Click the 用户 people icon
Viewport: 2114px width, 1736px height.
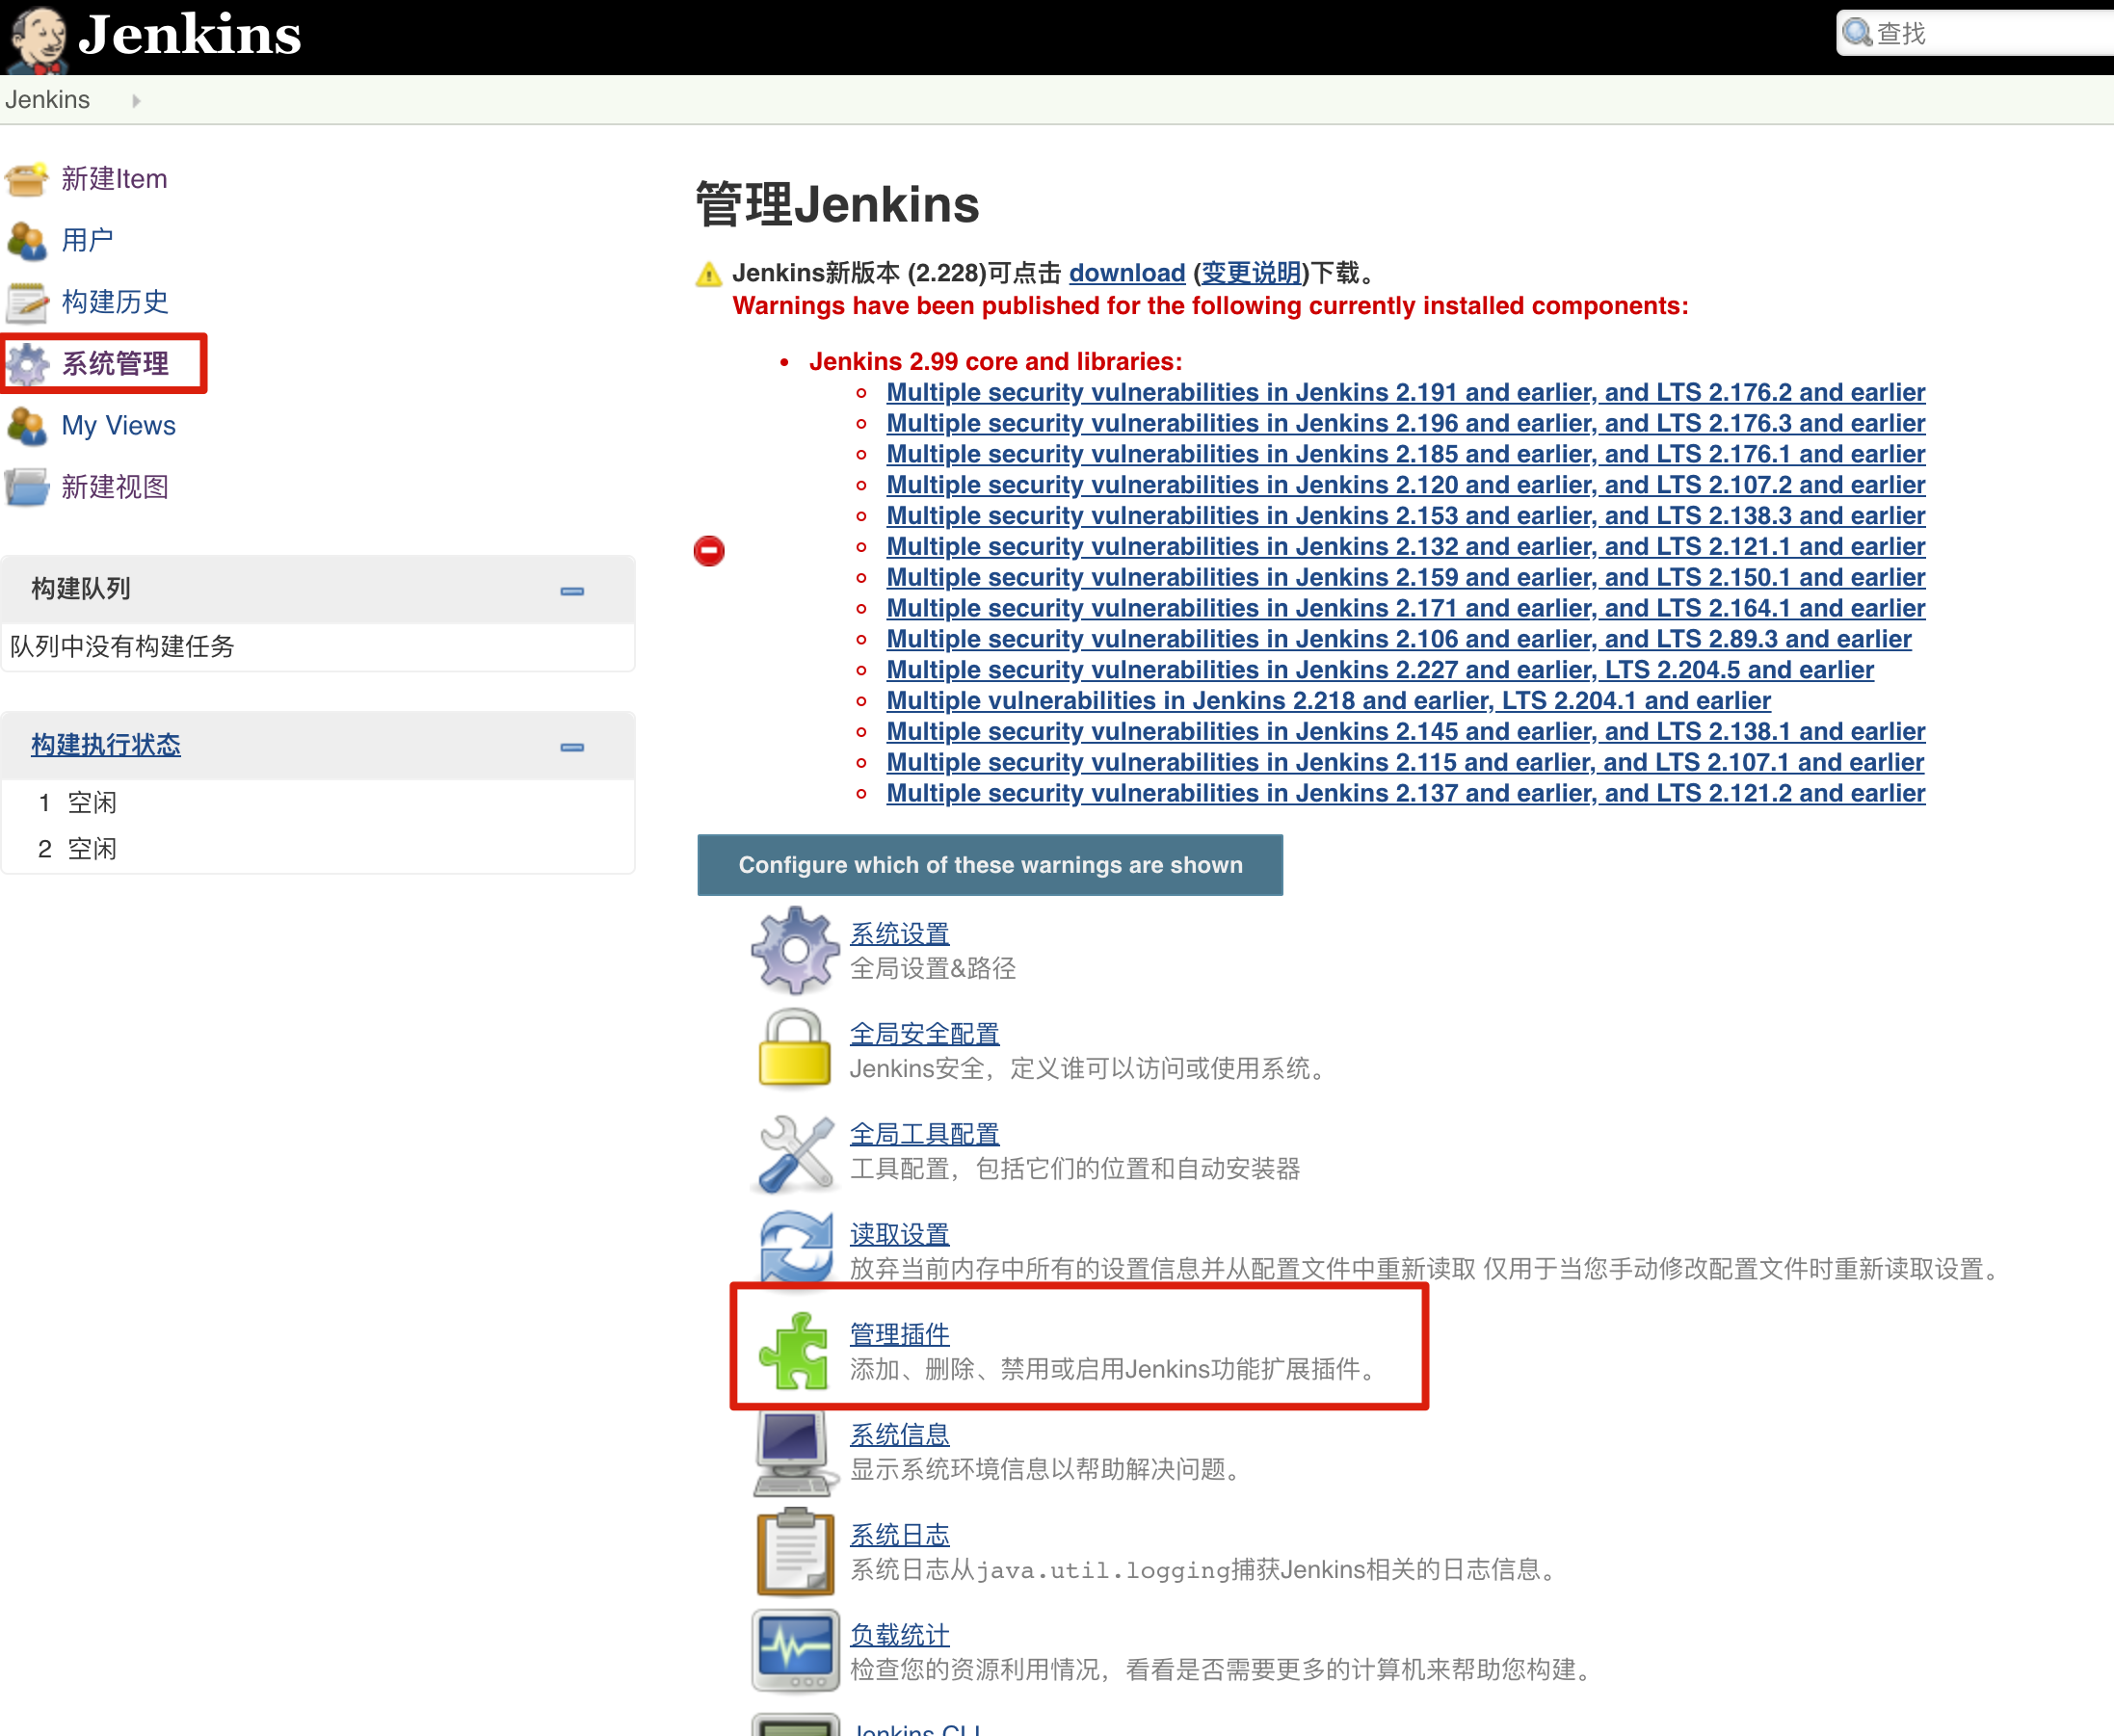click(27, 240)
